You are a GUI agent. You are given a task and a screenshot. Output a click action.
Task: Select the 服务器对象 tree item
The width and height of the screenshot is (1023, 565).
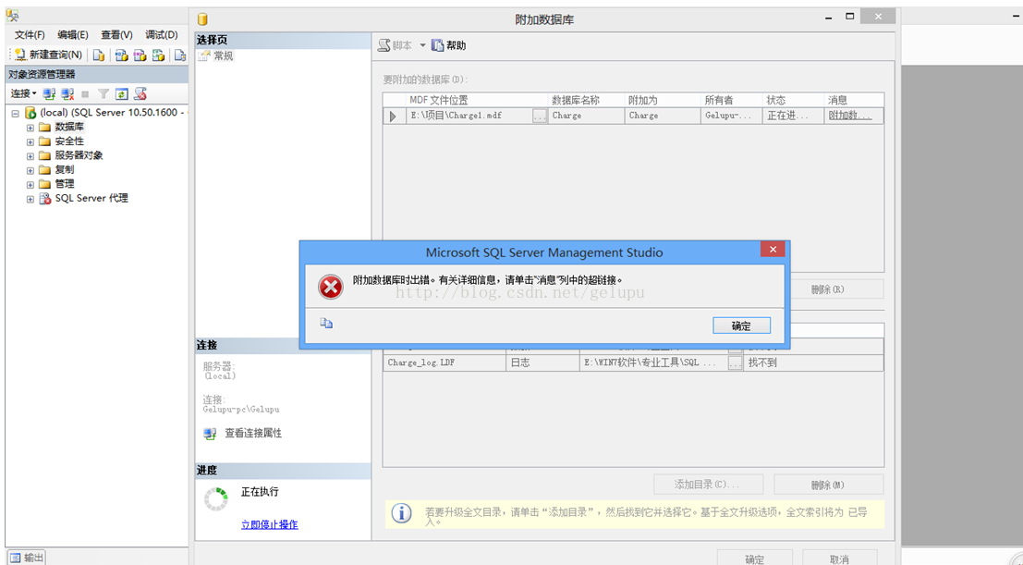[x=79, y=155]
